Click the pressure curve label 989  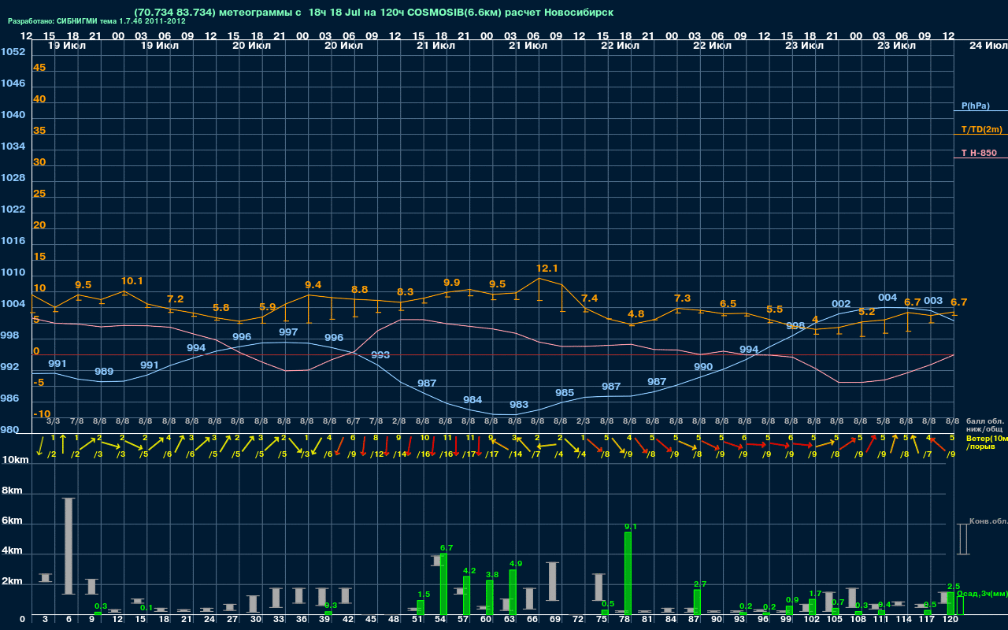pos(104,372)
